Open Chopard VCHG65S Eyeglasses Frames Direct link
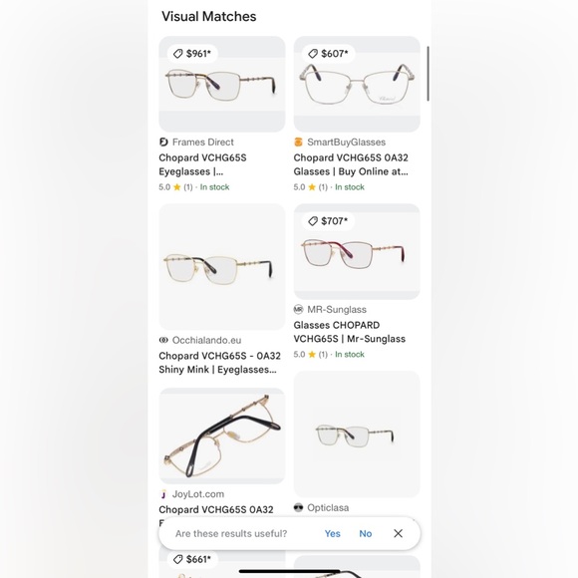 point(202,164)
